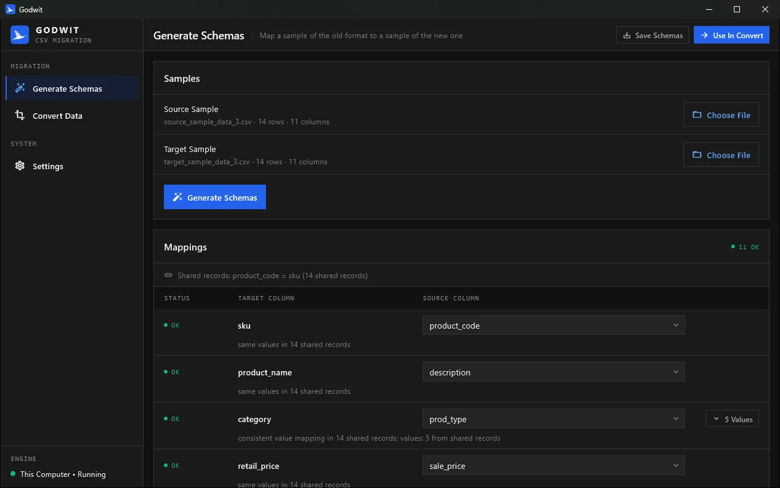Screen dimensions: 780x488
Task: Click folder icon in Target Sample Choose File
Action: [697, 155]
